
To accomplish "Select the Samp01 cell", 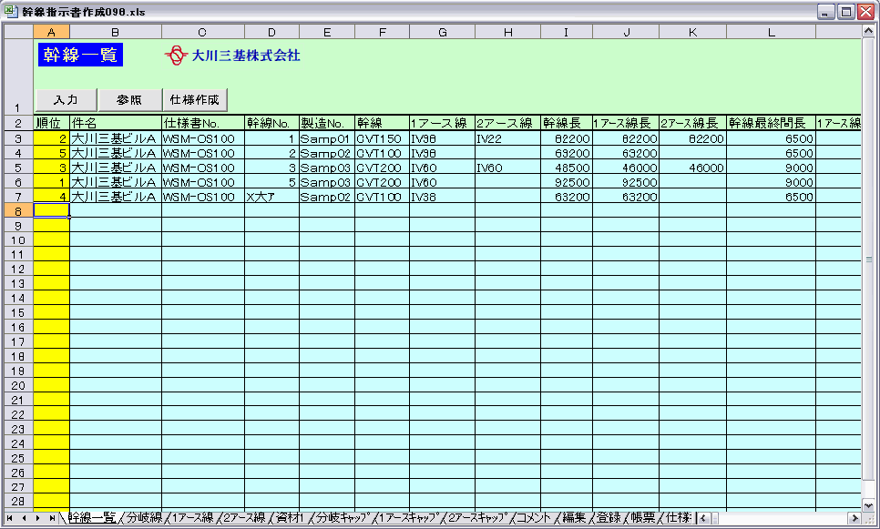I will click(x=327, y=138).
